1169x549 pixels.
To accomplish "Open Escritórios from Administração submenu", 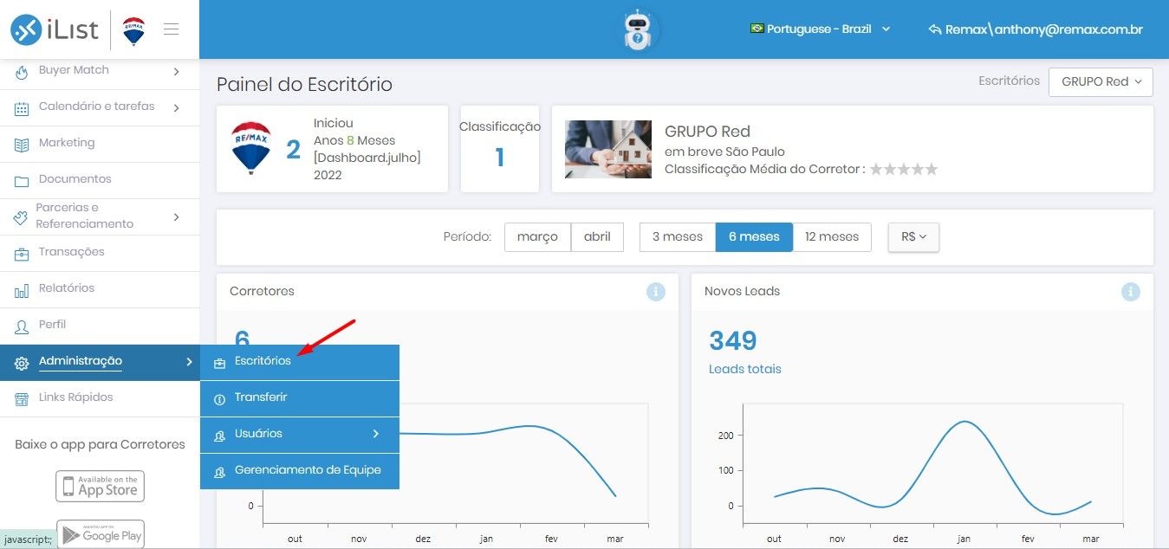I will [x=300, y=362].
